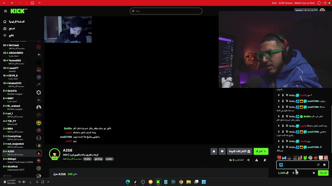
Task: Click the gaming tag chip
Action: tap(98, 159)
